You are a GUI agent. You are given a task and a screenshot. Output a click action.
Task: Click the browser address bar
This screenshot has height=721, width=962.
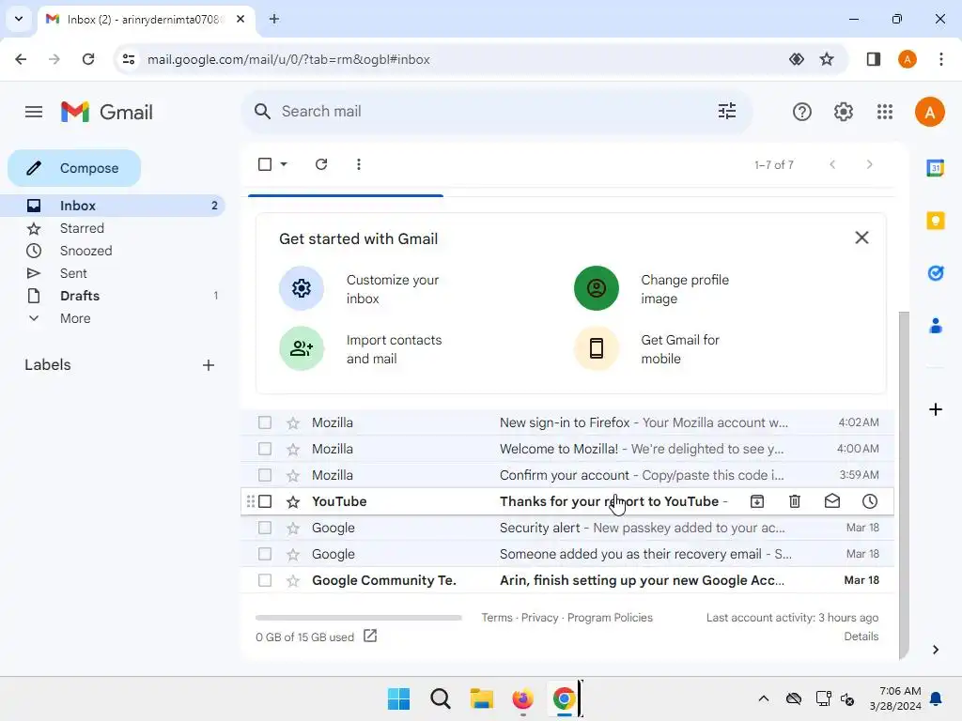[454, 59]
